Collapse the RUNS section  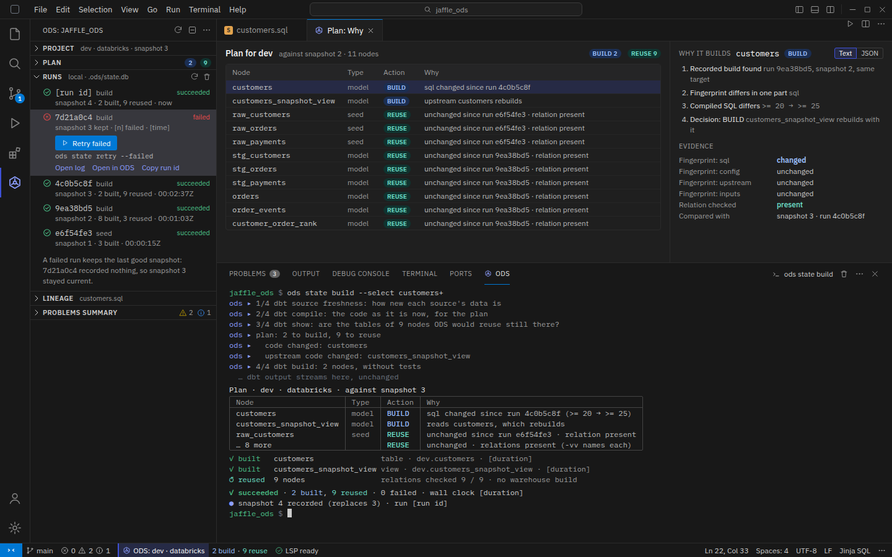click(123, 77)
